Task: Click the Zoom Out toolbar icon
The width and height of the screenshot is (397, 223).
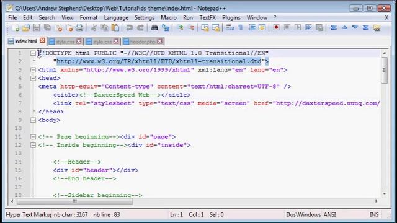Action: click(190, 27)
